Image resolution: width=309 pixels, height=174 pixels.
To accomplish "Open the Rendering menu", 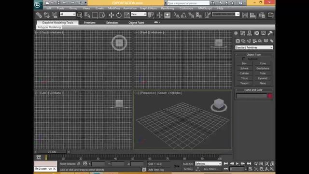I will click(168, 8).
